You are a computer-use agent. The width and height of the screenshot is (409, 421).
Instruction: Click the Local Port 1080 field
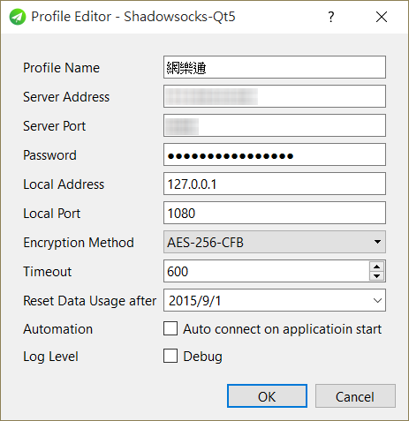click(275, 213)
